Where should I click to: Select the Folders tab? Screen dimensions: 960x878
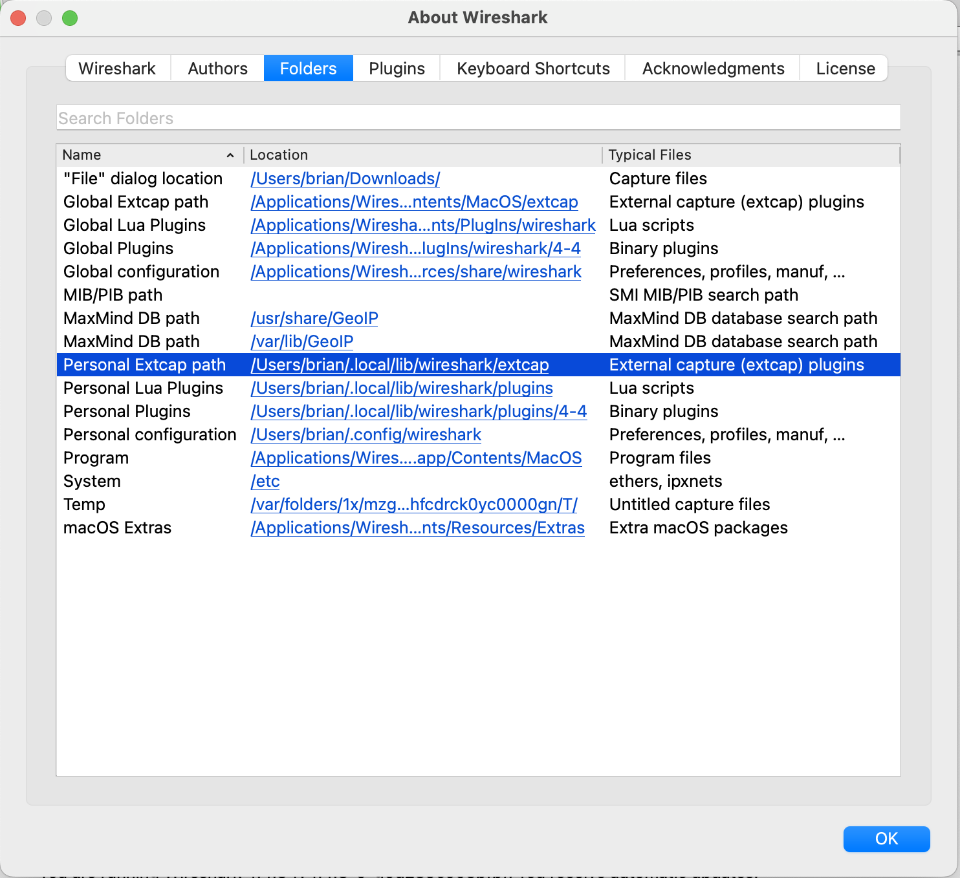pos(308,69)
